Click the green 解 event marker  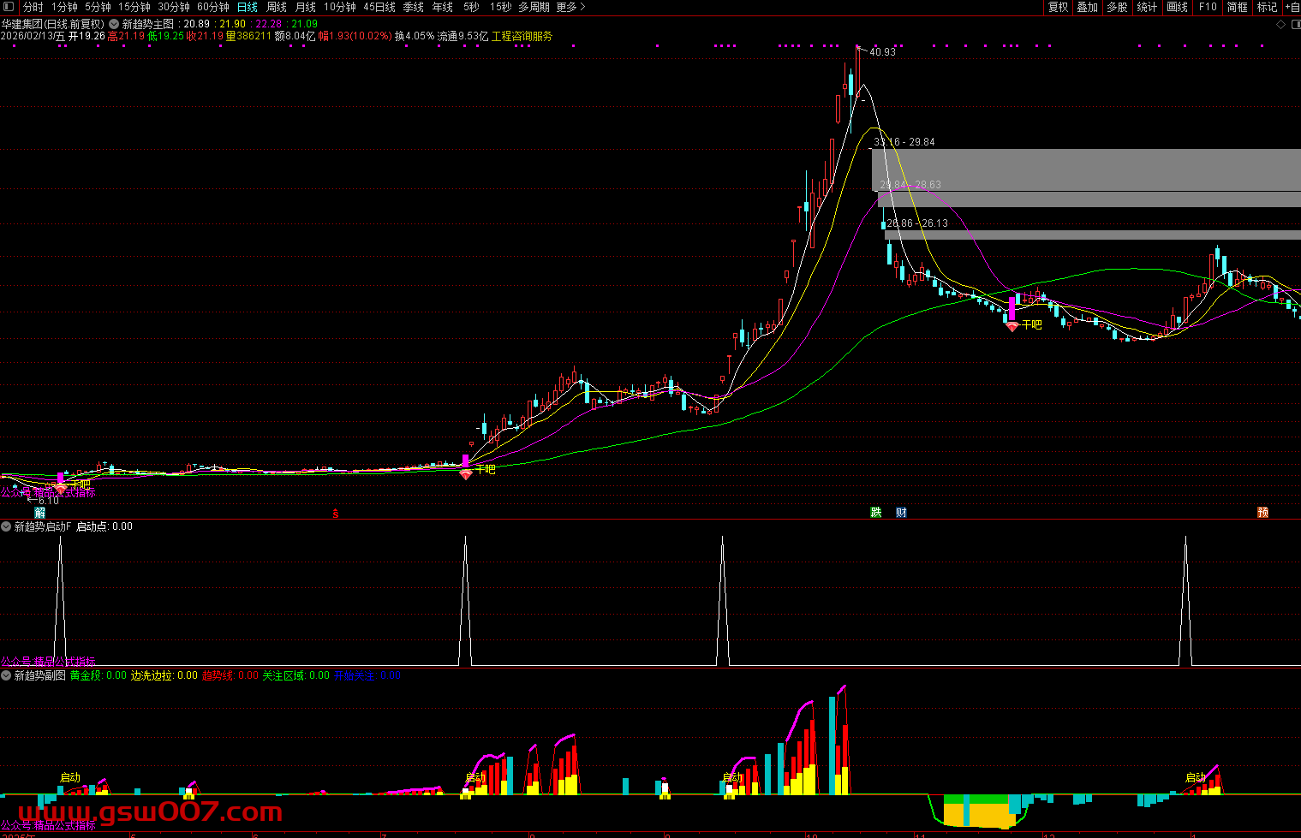[x=39, y=513]
